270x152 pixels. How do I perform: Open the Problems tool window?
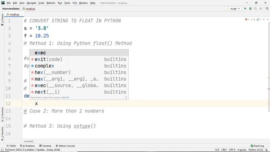pos(27,146)
